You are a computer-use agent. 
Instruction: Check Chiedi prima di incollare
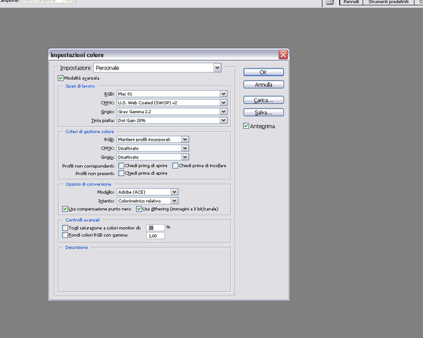[x=175, y=165]
